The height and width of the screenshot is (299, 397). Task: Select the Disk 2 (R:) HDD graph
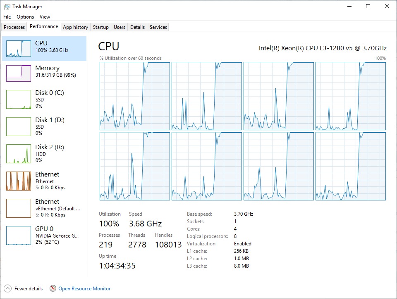pyautogui.click(x=19, y=154)
